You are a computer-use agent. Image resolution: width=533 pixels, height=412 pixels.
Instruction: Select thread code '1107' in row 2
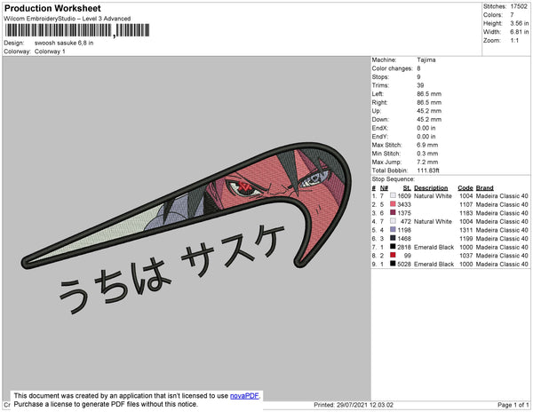tap(466, 204)
